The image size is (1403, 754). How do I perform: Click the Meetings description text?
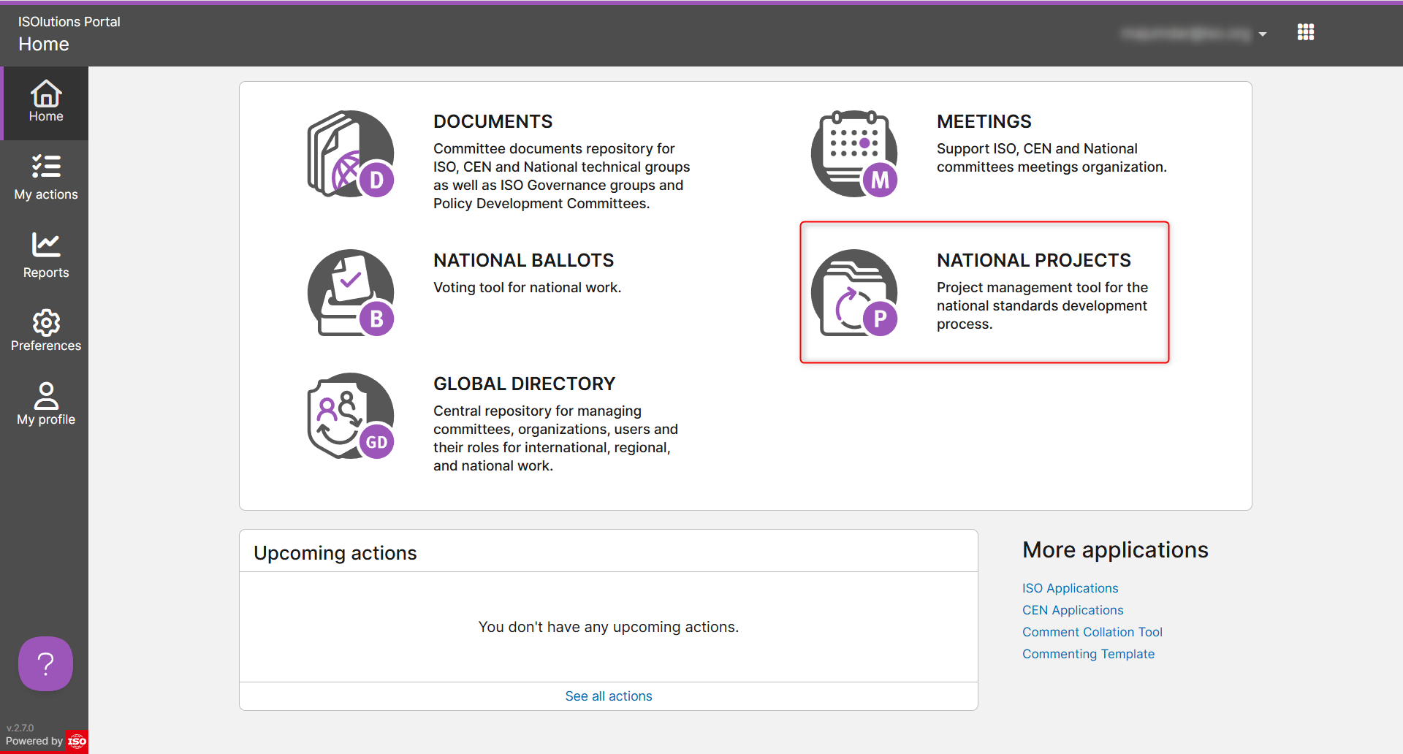[x=1052, y=158]
